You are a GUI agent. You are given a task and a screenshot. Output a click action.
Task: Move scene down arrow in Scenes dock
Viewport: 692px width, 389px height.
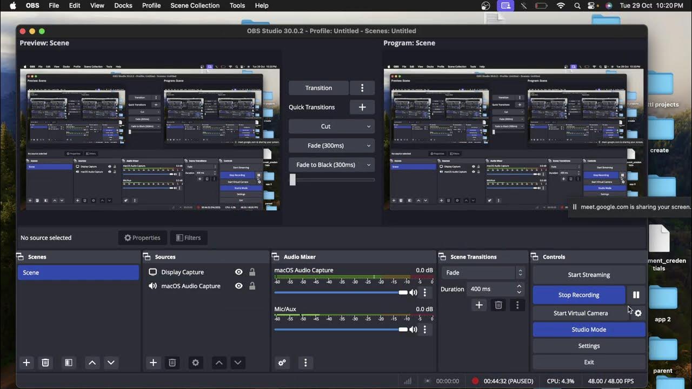click(x=111, y=363)
